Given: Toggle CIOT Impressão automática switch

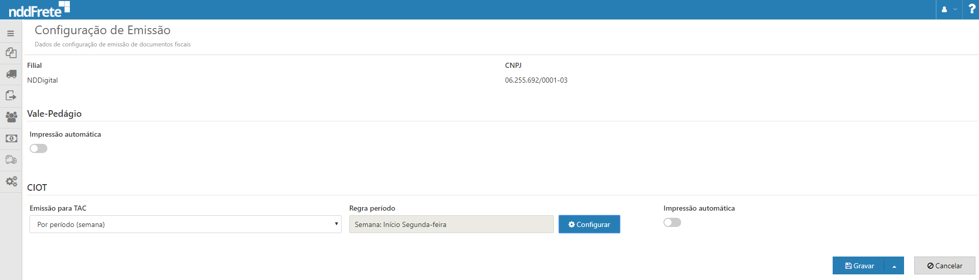Looking at the screenshot, I should (672, 222).
